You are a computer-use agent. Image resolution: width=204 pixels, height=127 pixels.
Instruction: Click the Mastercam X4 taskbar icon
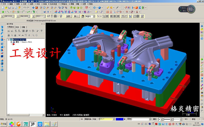click(33, 124)
